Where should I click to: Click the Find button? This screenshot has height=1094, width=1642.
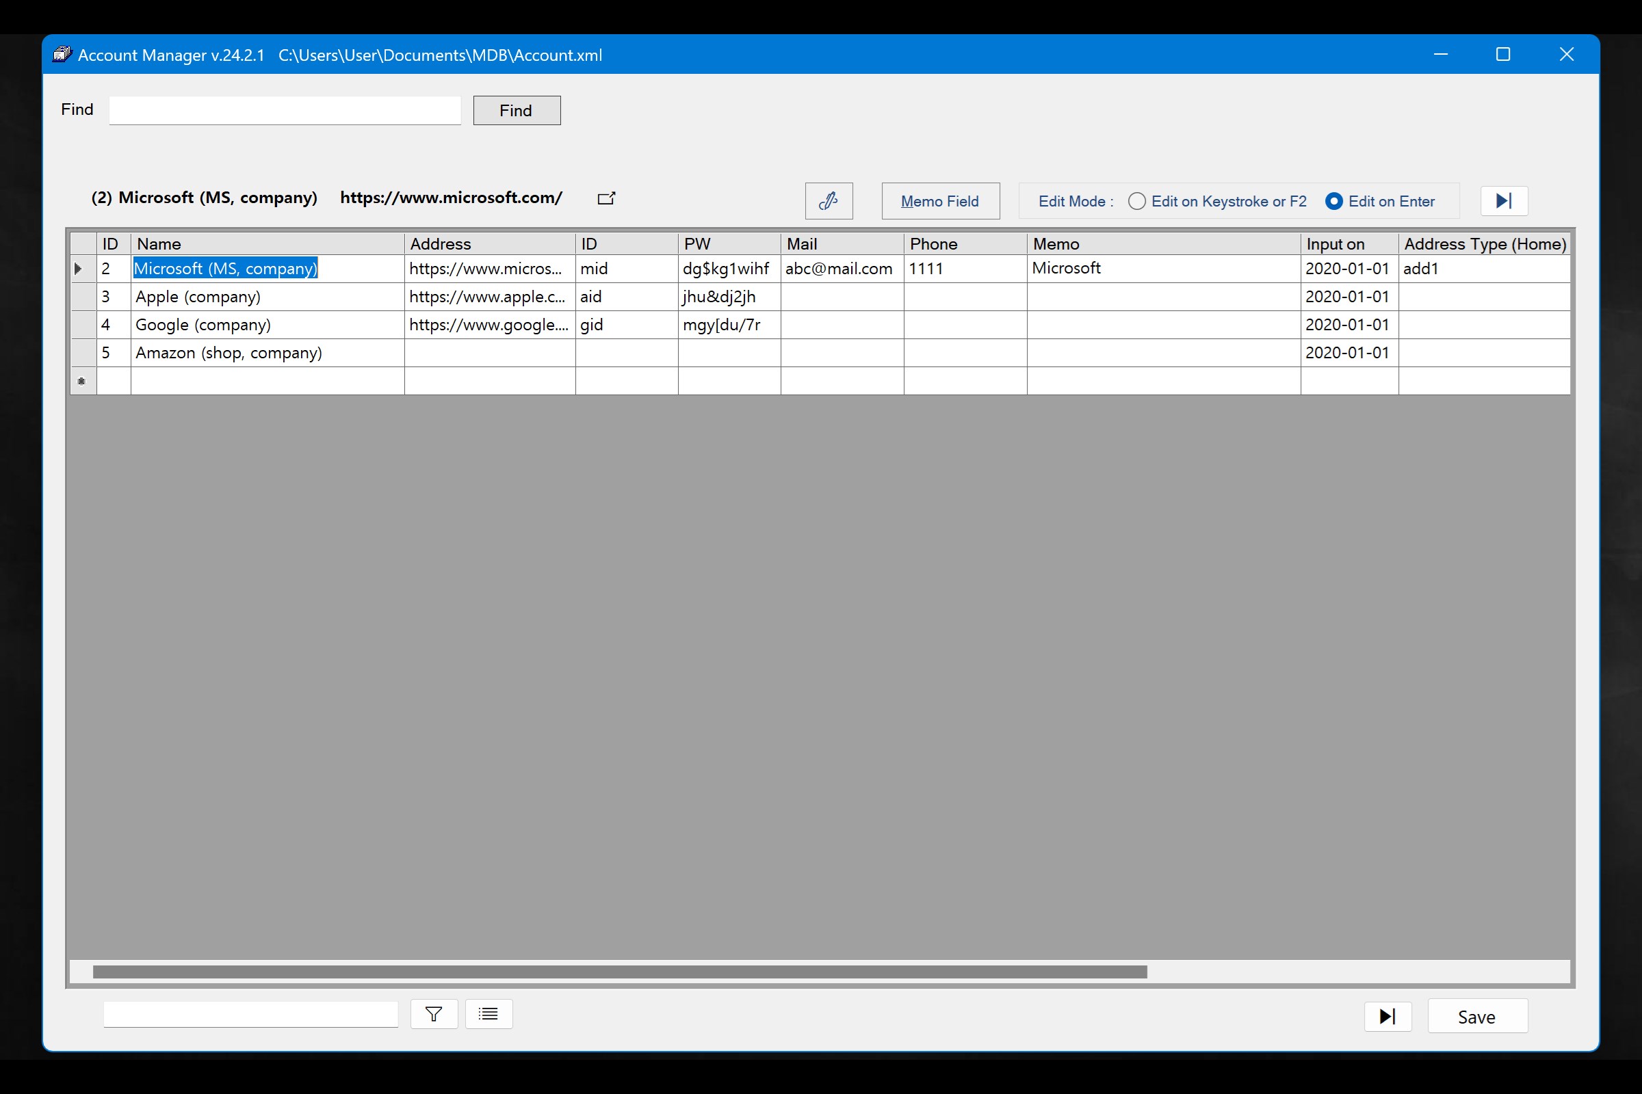click(517, 110)
